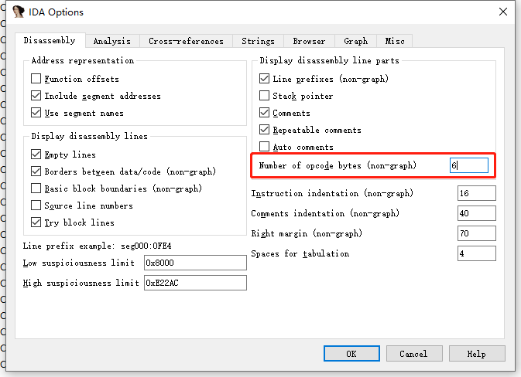
Task: Uncheck the Comments checkbox
Action: click(x=264, y=112)
